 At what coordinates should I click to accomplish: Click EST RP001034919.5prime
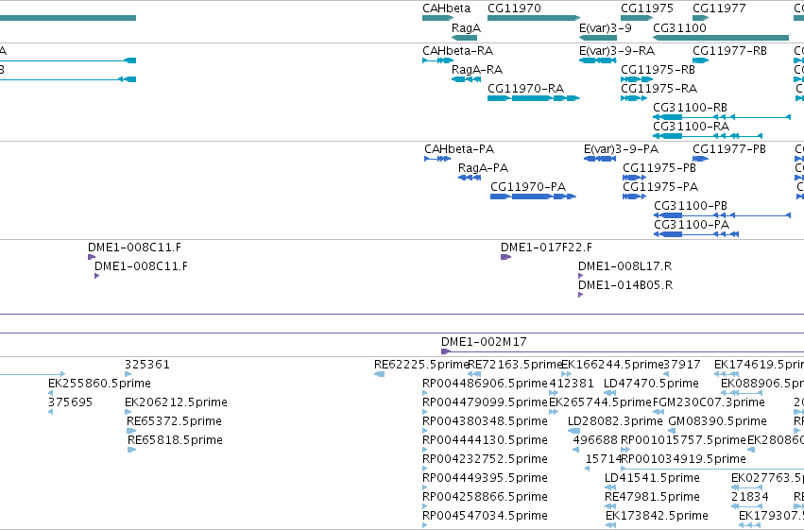[712, 469]
